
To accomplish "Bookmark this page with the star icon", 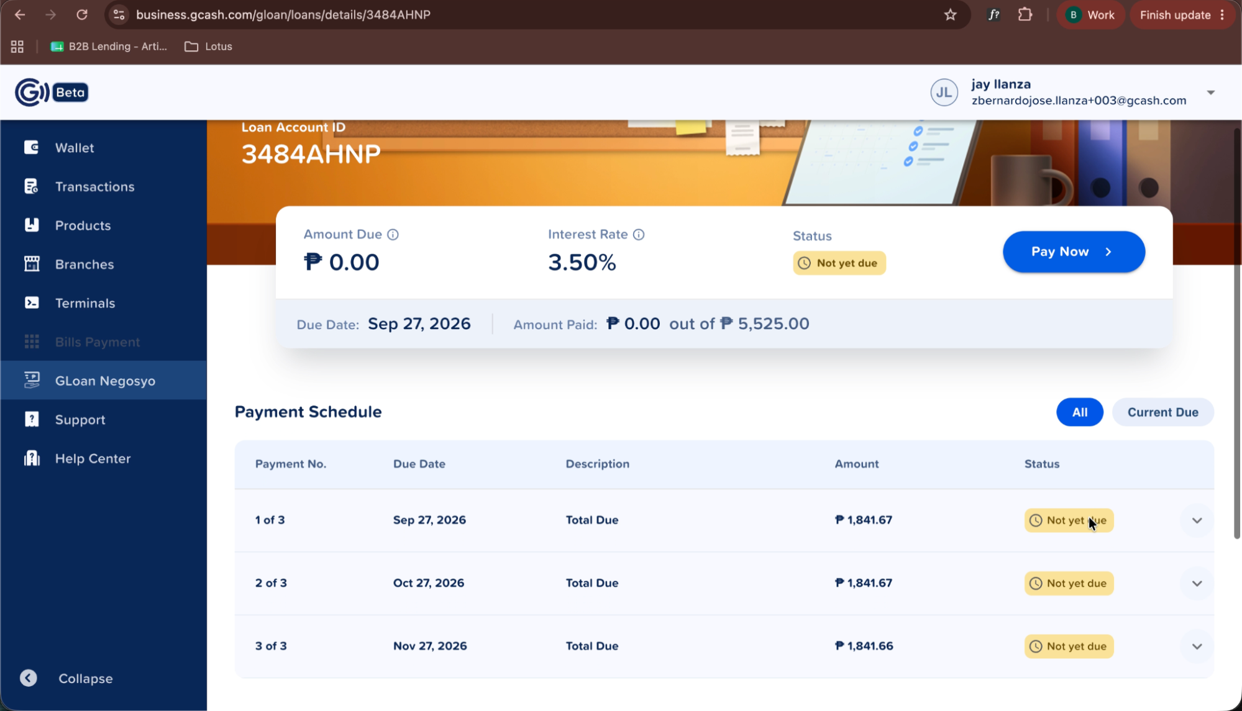I will (x=950, y=15).
